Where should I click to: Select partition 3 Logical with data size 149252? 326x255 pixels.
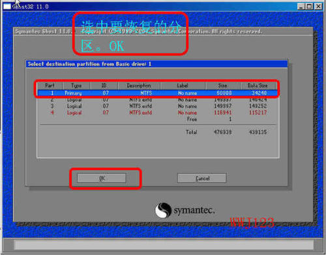point(157,106)
